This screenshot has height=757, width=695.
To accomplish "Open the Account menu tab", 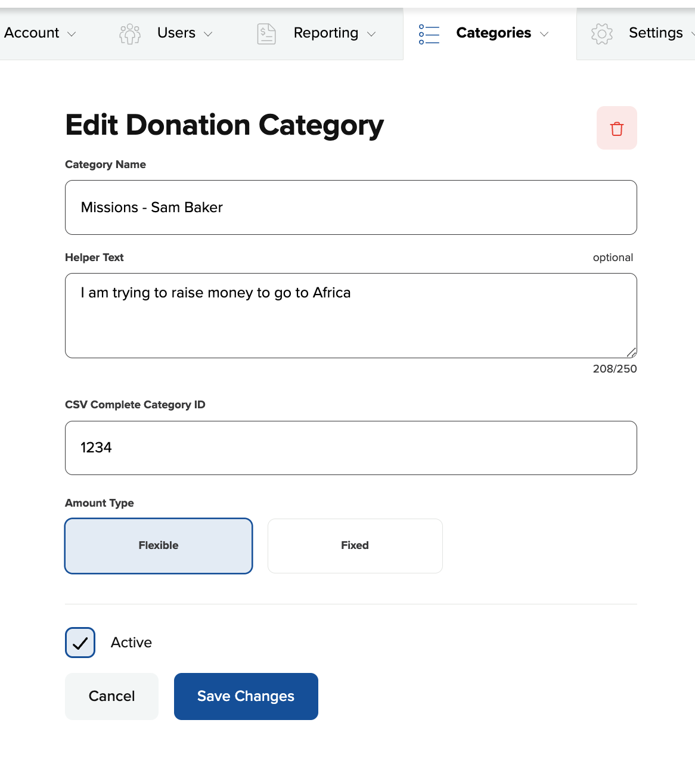I will (32, 33).
